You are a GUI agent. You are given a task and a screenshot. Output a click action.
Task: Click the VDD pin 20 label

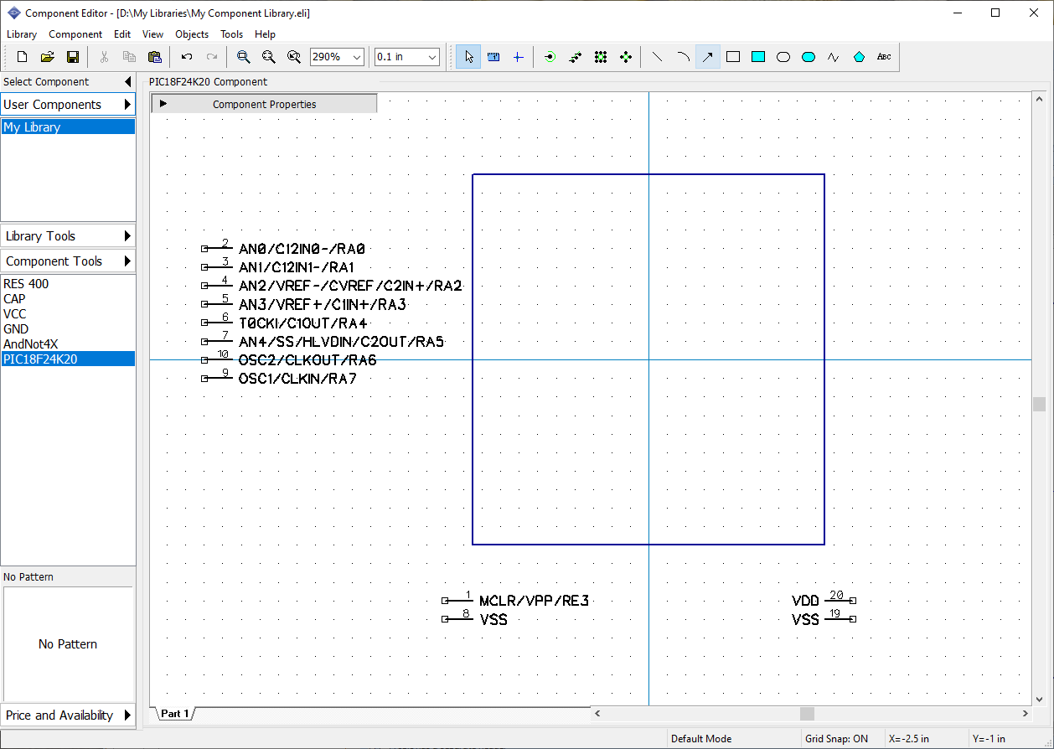pos(805,601)
